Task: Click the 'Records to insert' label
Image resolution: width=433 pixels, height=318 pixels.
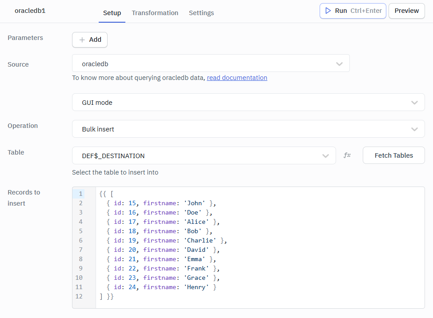Action: point(24,198)
